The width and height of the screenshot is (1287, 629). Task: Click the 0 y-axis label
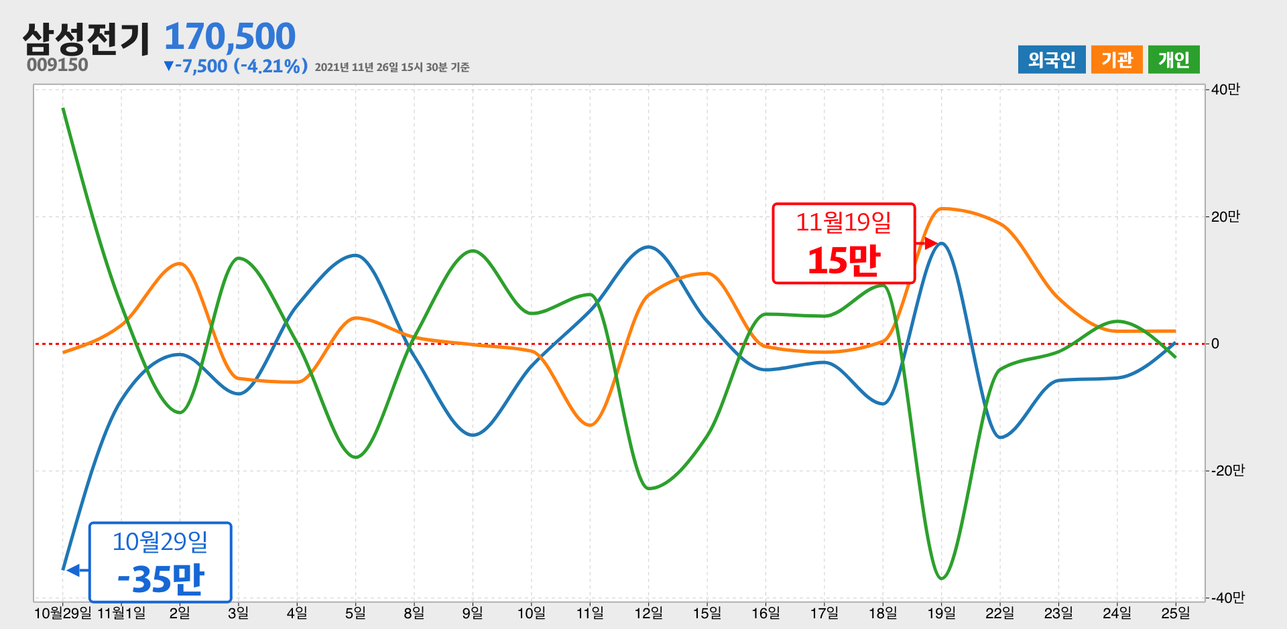[x=1215, y=344]
